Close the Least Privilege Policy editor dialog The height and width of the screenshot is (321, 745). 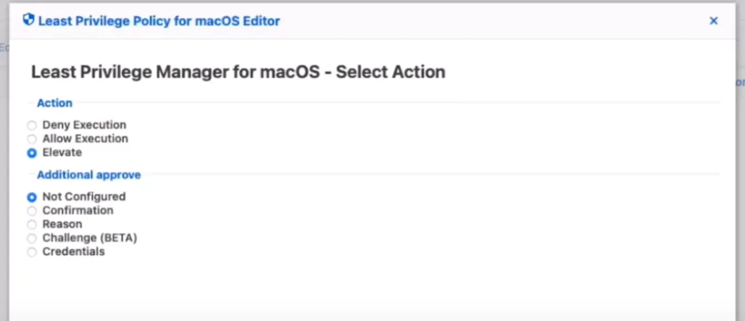[713, 21]
